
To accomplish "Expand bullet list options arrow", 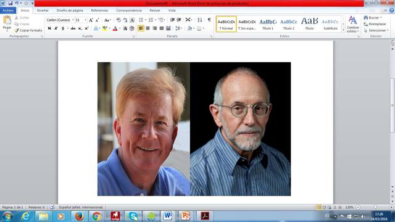I will point(146,20).
